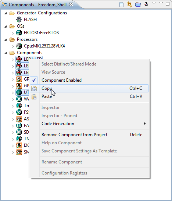Screen dimensions: 172x201
Task: Select the Processors folder label
Action: [27, 39]
